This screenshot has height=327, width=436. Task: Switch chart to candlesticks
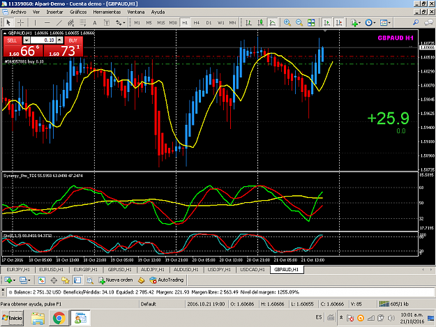[x=260, y=22]
